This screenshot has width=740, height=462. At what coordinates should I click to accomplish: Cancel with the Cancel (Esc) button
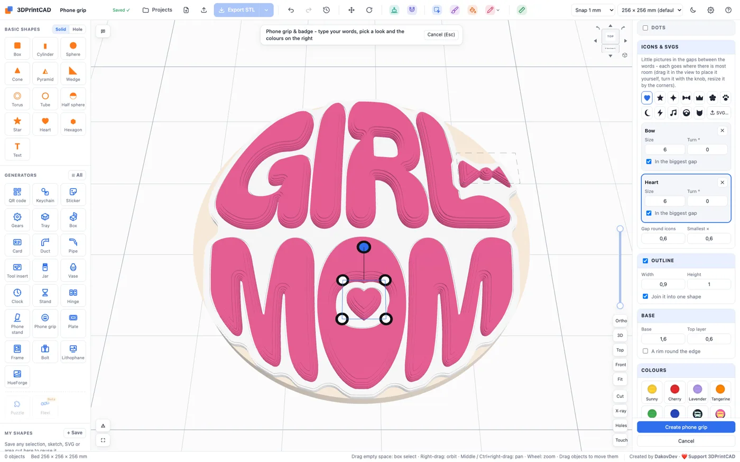click(x=441, y=35)
